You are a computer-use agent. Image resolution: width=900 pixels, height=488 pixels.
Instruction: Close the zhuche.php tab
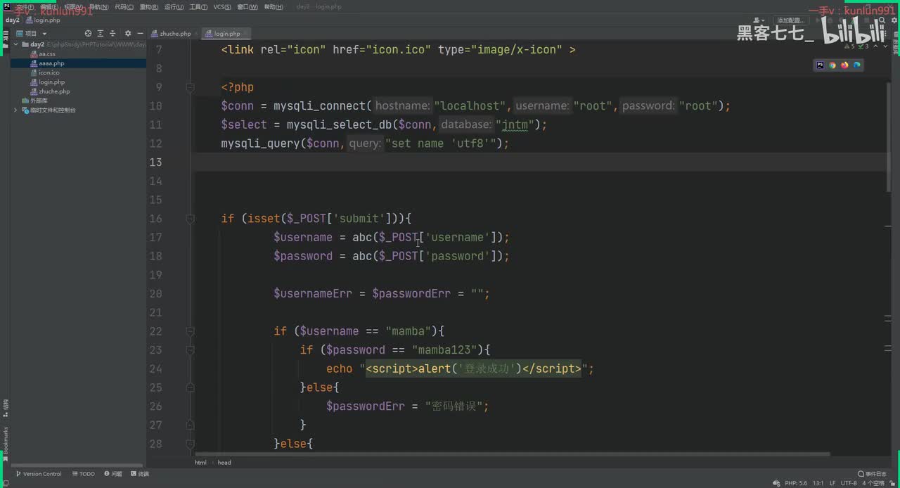tap(197, 34)
